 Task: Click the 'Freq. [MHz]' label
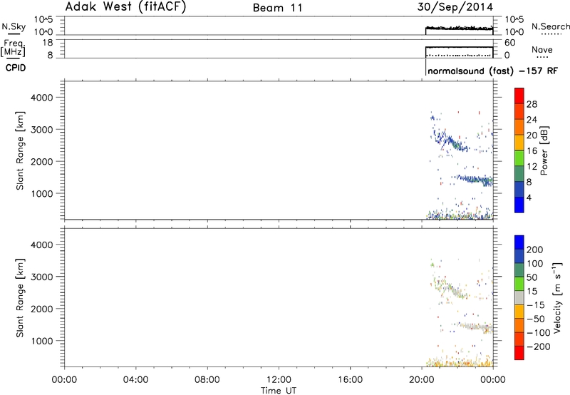click(13, 48)
